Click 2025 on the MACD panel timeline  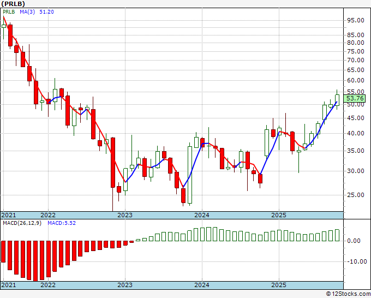(279, 285)
